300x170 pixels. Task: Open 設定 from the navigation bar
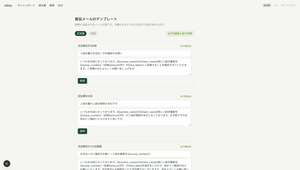coord(60,5)
